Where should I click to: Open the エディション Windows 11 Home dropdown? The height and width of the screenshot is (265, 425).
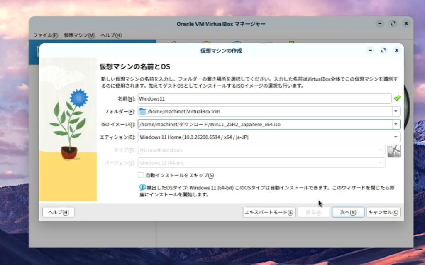tap(396, 137)
